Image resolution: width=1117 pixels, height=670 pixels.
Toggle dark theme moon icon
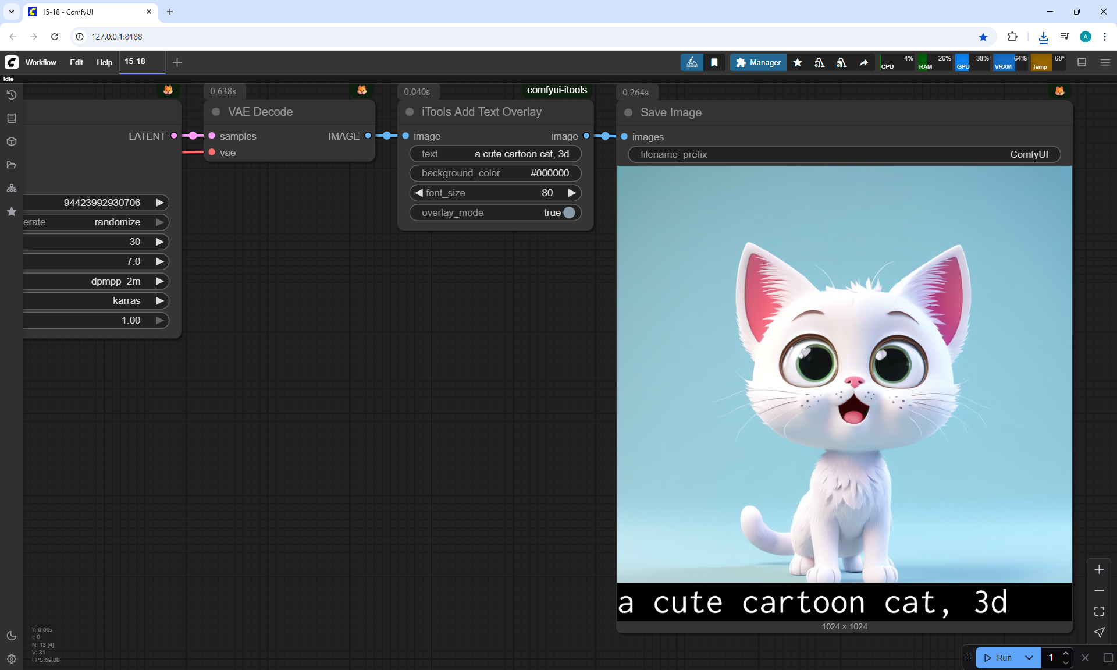(x=11, y=636)
